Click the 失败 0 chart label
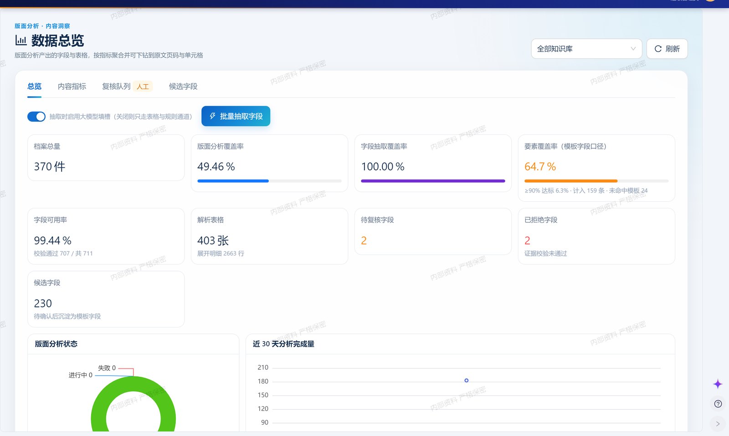729x436 pixels. [x=107, y=368]
